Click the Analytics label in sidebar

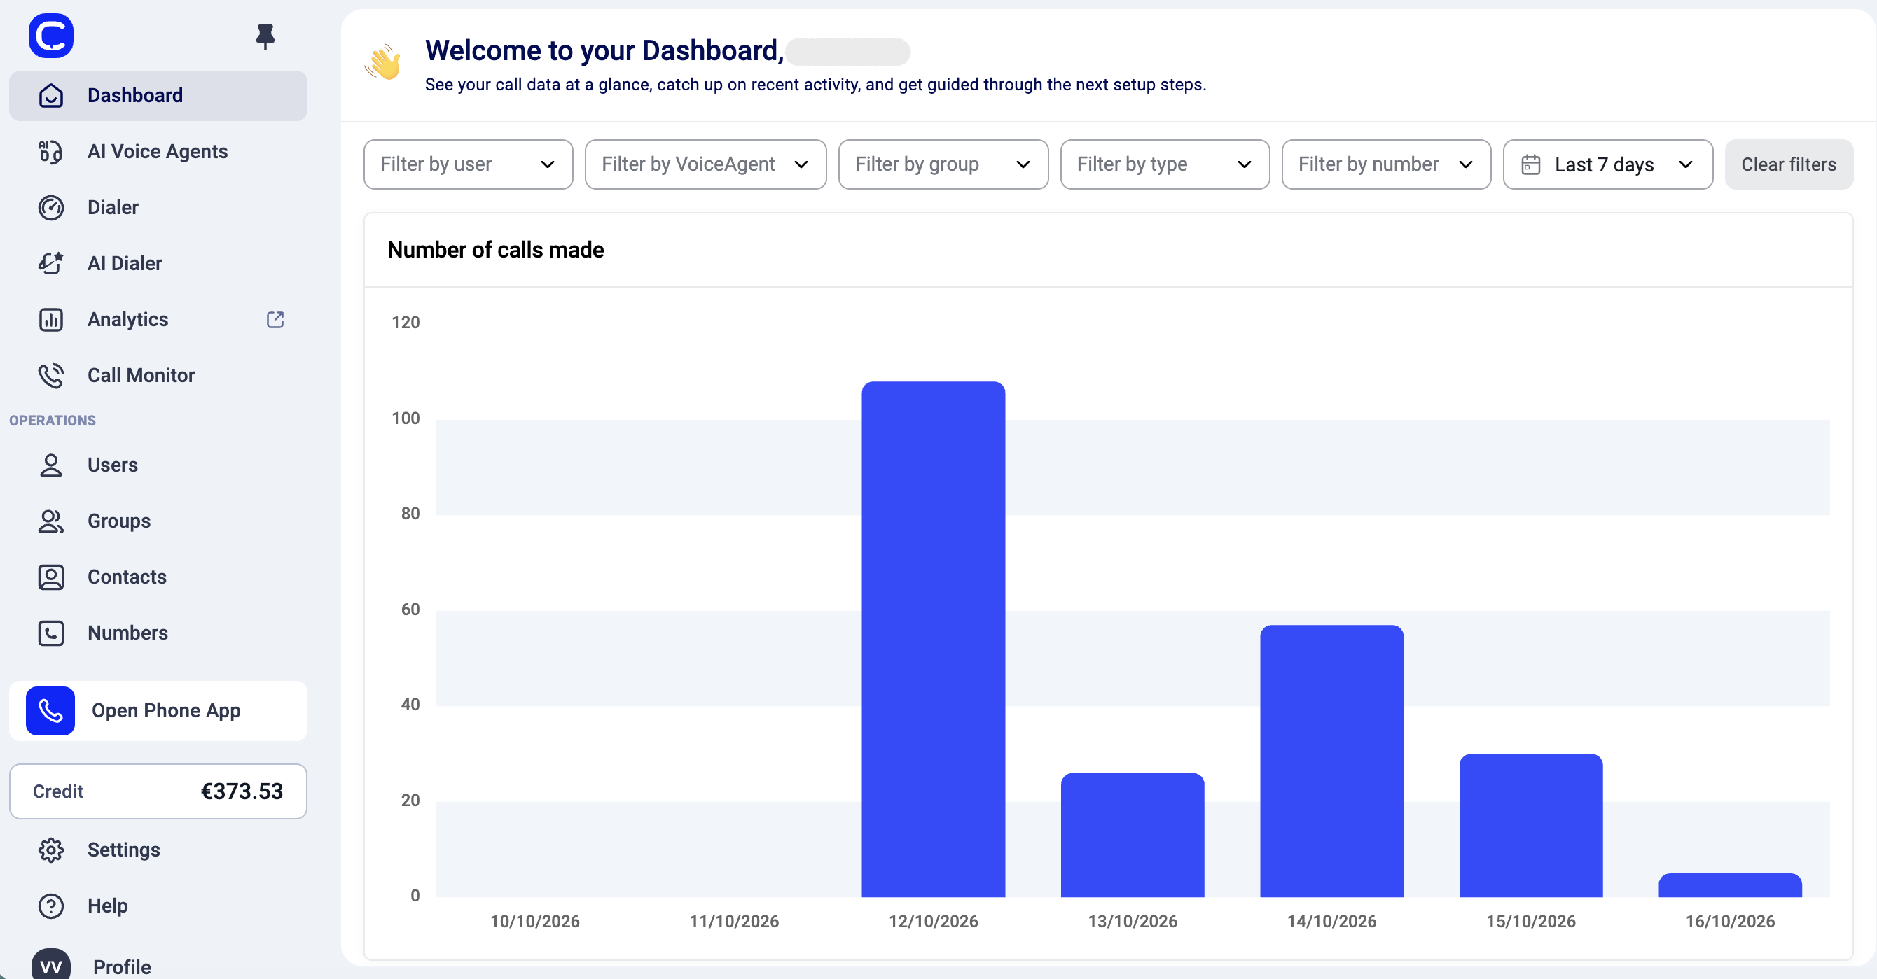point(128,320)
